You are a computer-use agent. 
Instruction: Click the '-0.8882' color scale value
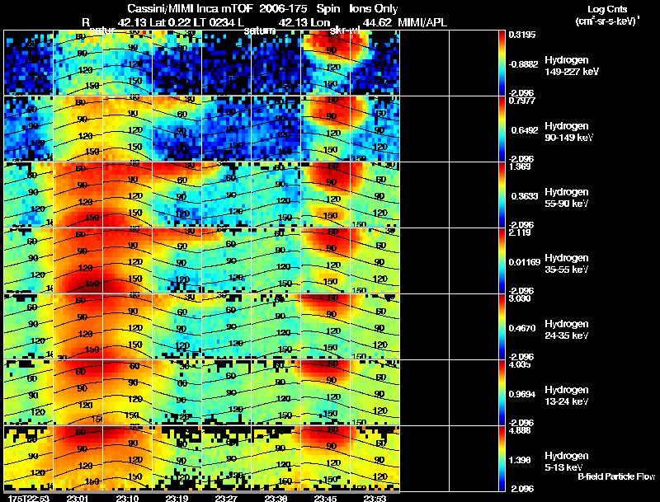(523, 64)
